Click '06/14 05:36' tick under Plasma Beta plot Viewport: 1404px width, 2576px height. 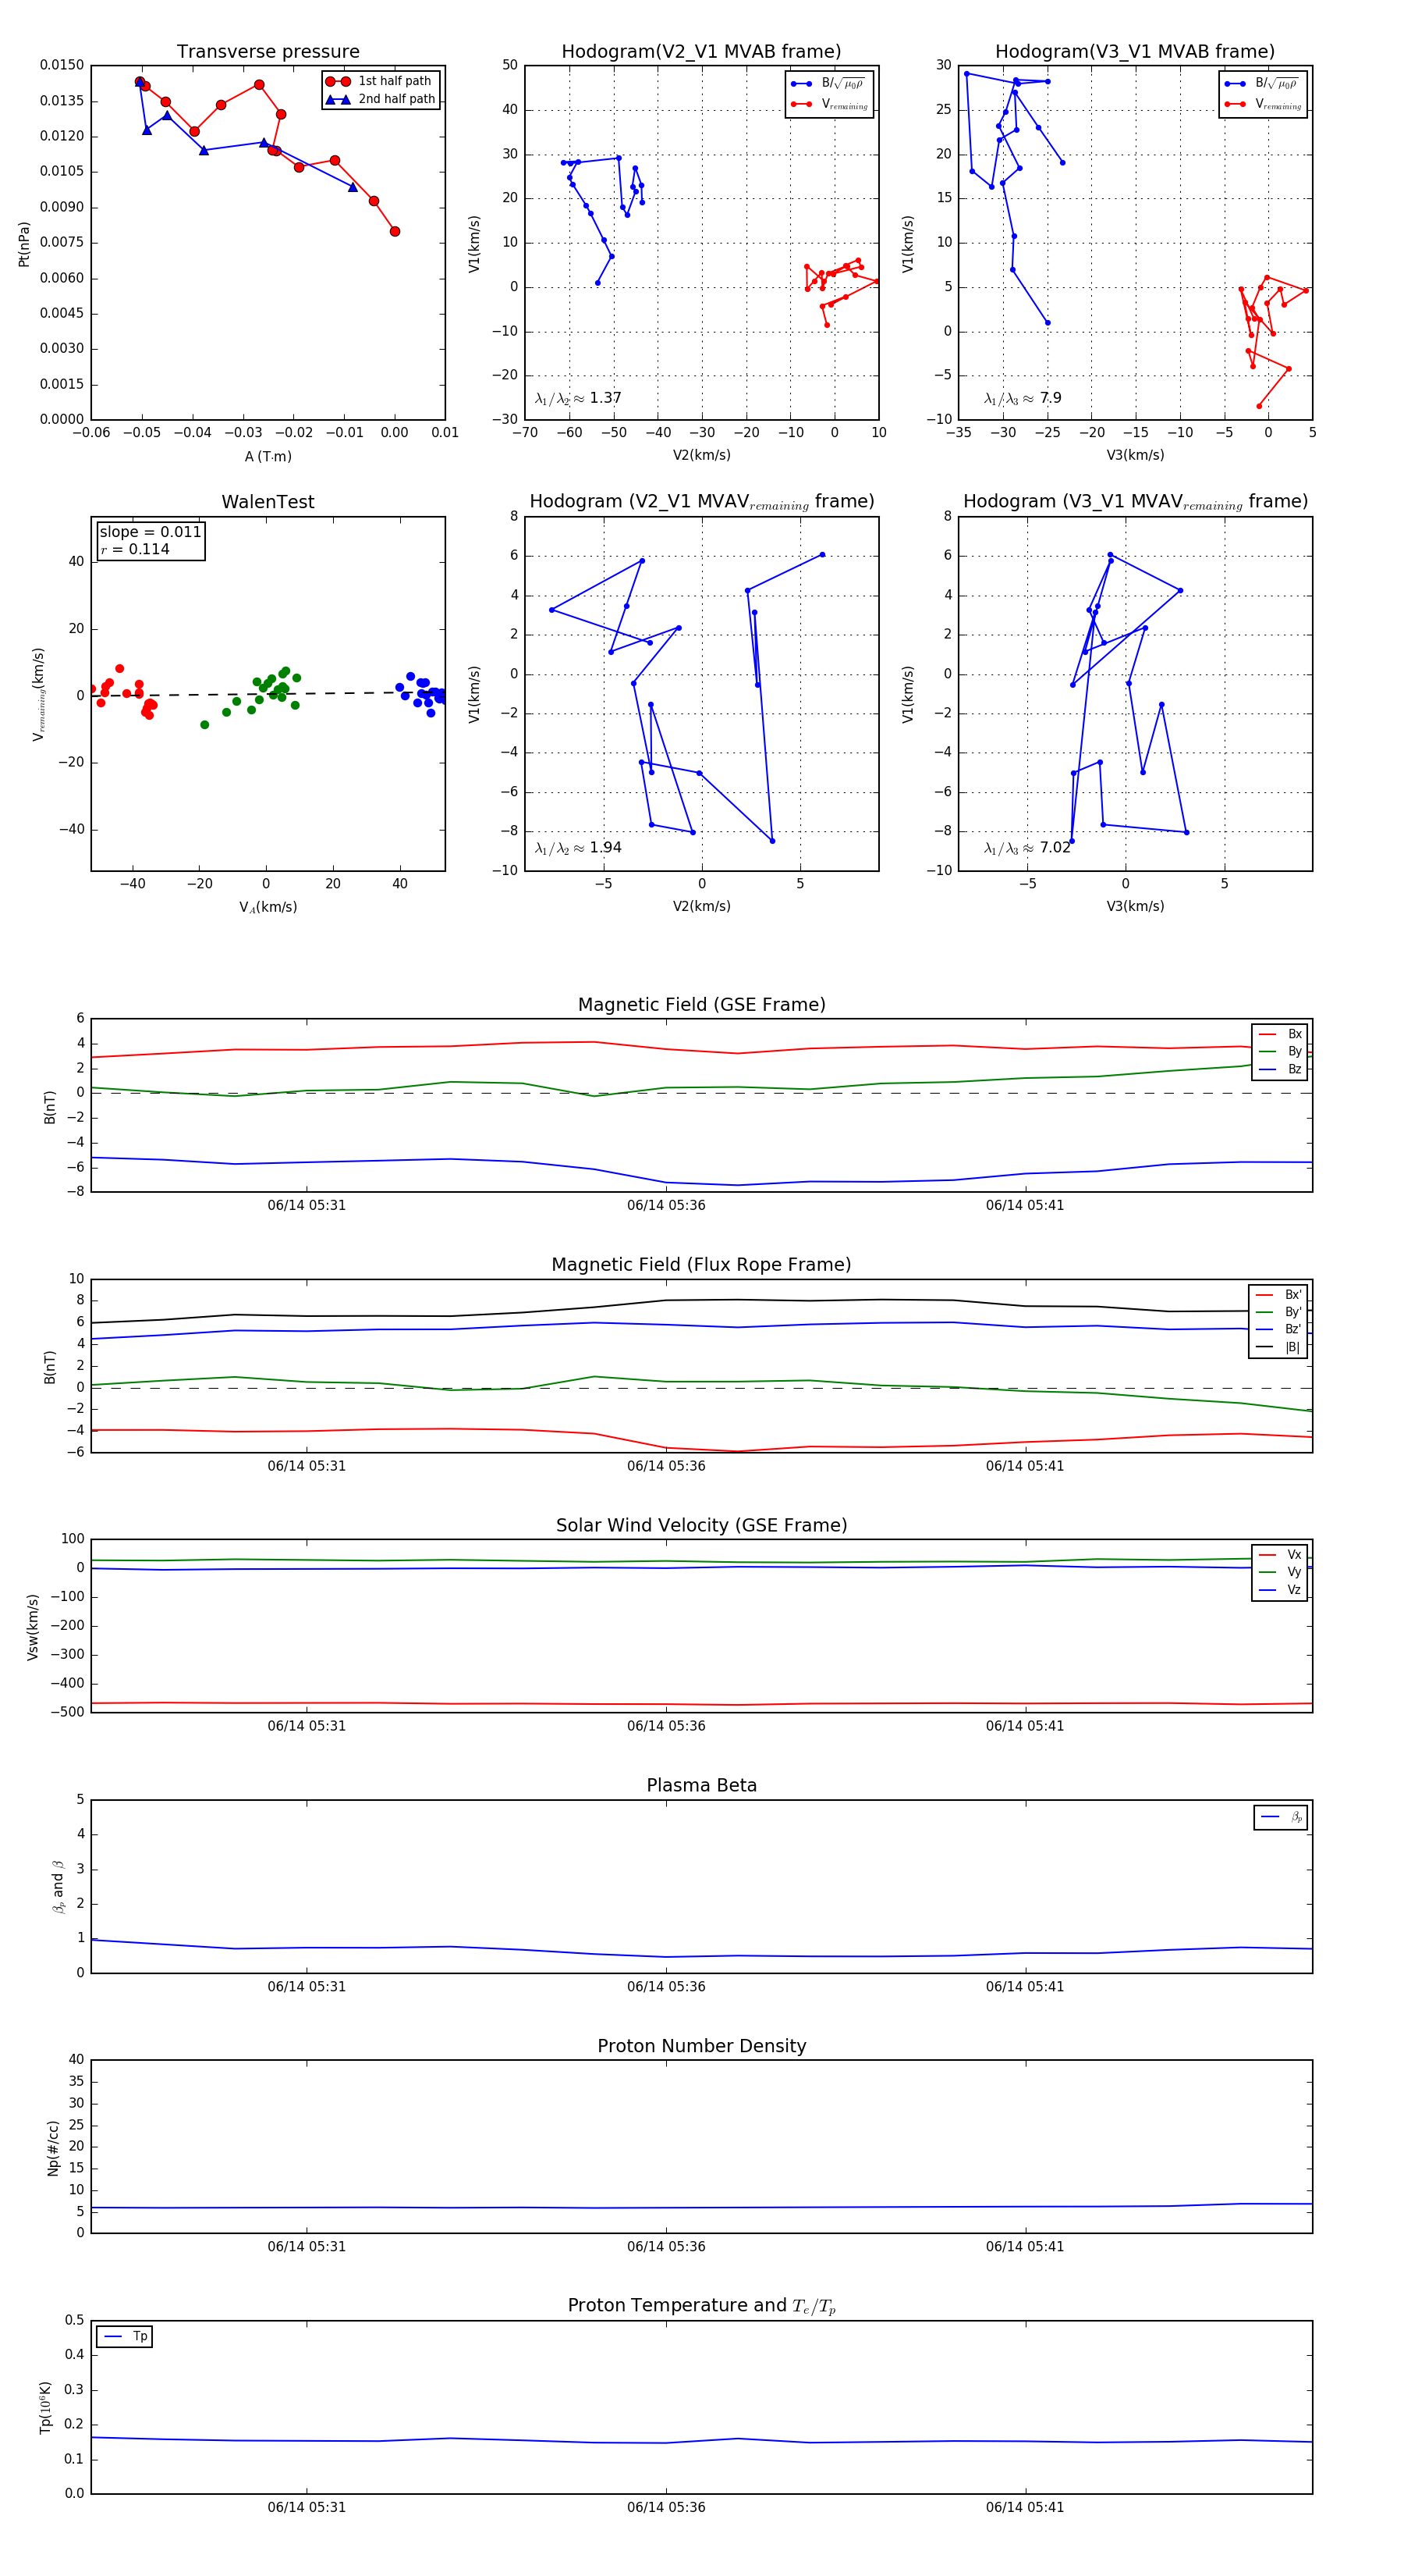pyautogui.click(x=667, y=1986)
